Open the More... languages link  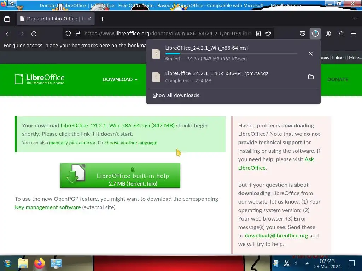coord(355,58)
